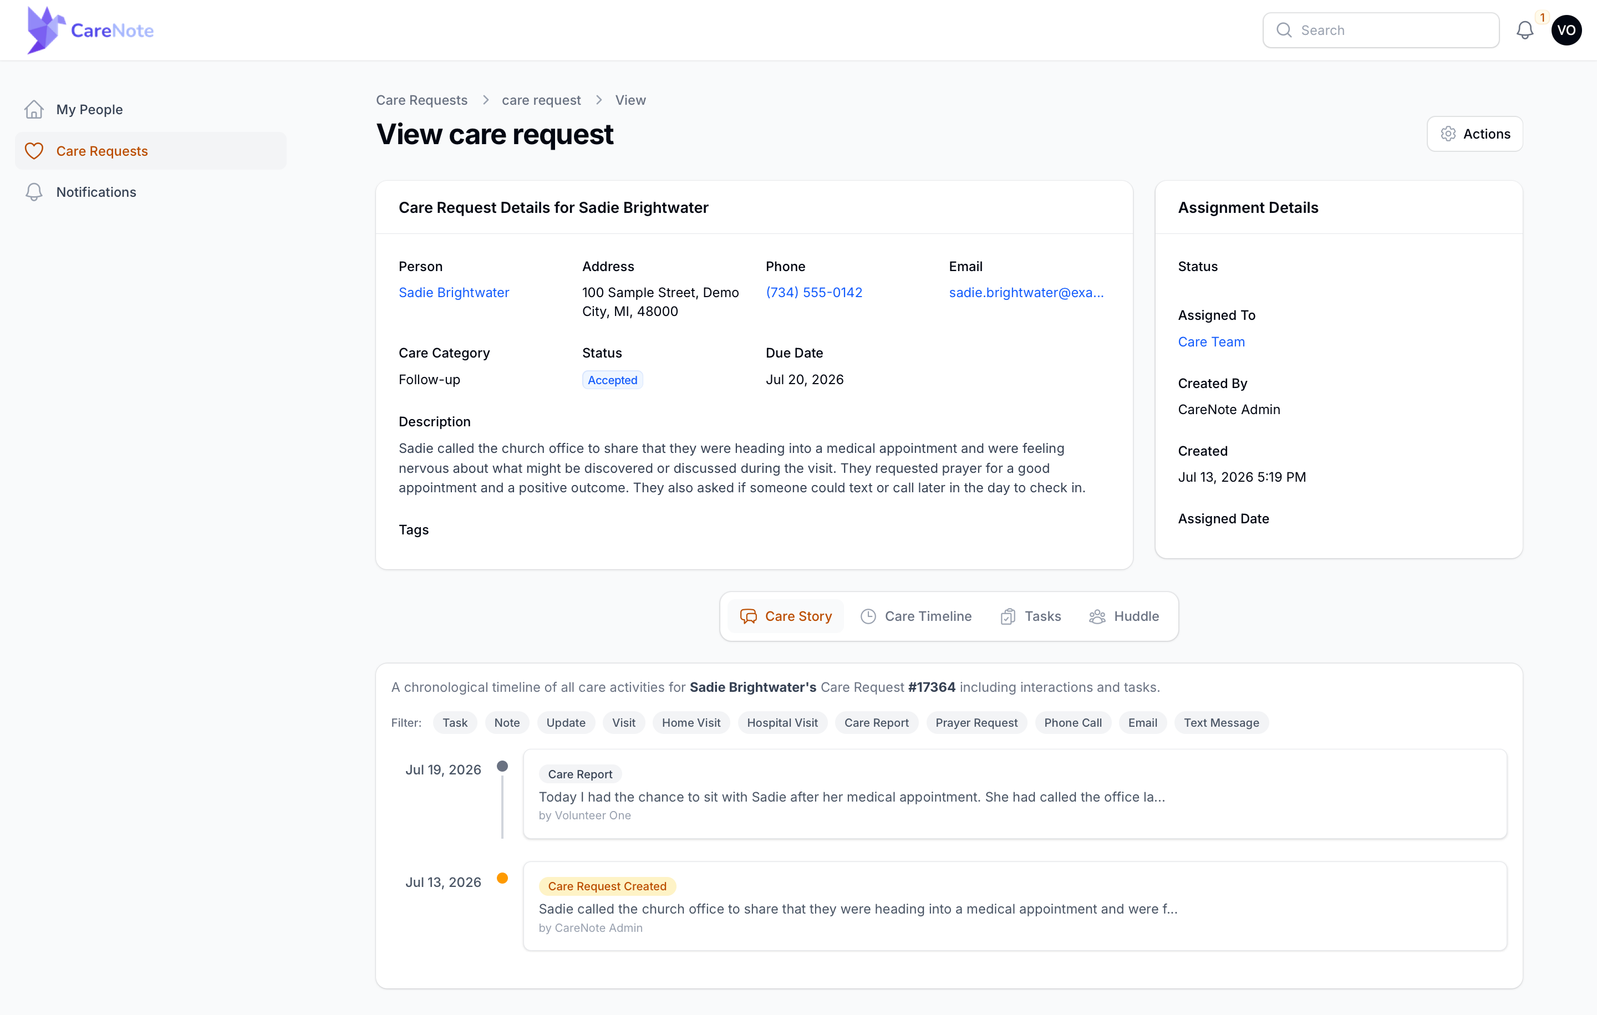Image resolution: width=1597 pixels, height=1015 pixels.
Task: Click the request number #17364
Action: (931, 687)
